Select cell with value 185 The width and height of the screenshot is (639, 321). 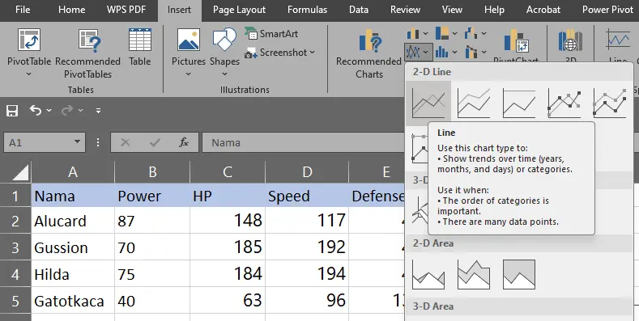click(228, 247)
